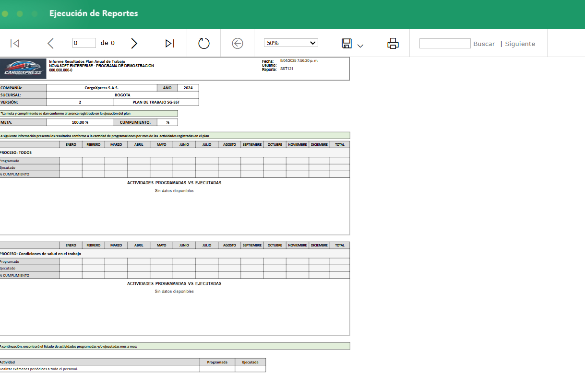Image resolution: width=585 pixels, height=374 pixels.
Task: Click the Programada column header
Action: click(x=217, y=362)
